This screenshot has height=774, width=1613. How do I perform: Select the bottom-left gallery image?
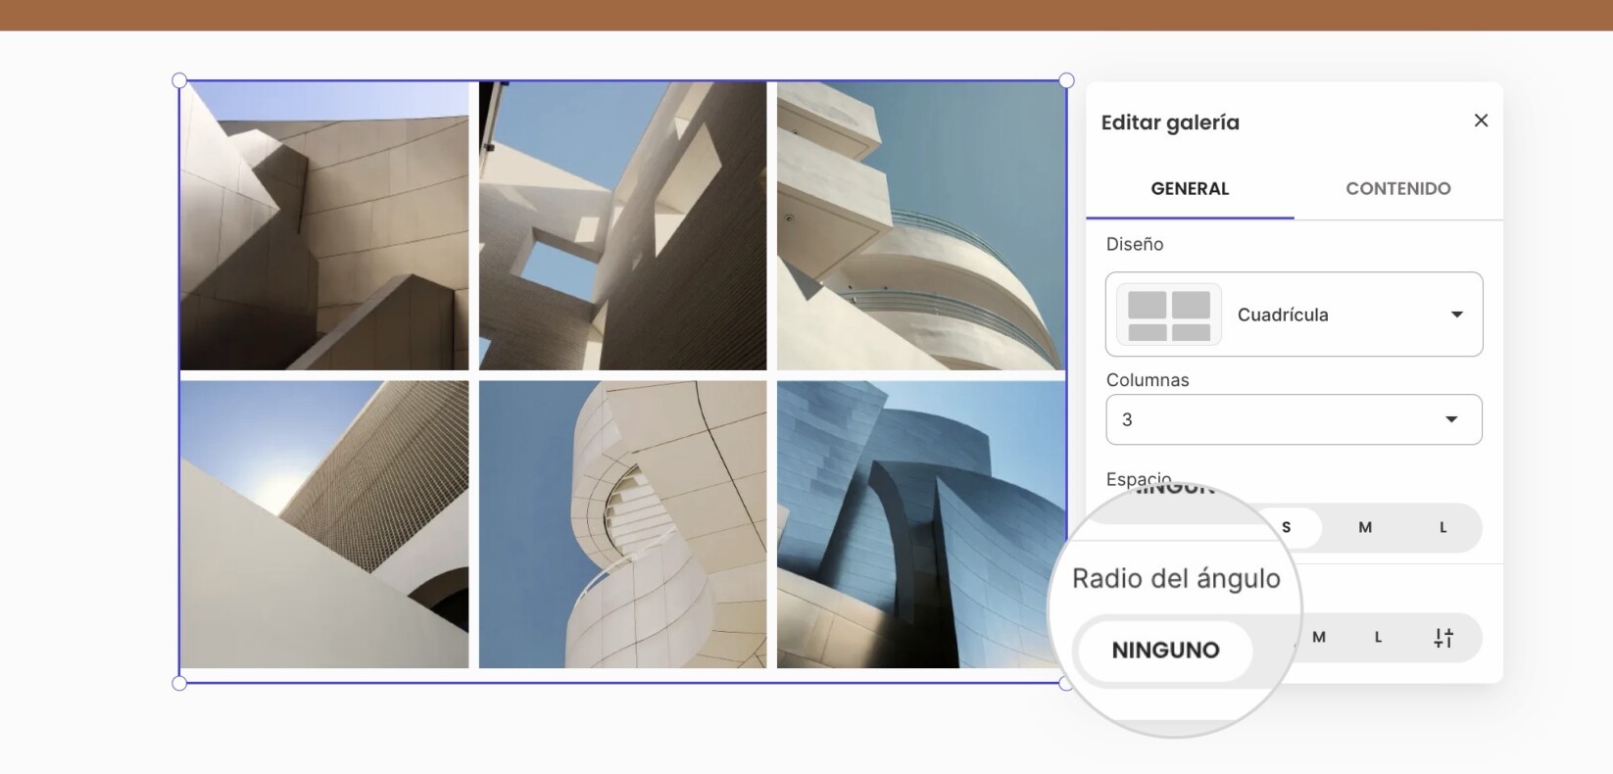[x=324, y=524]
